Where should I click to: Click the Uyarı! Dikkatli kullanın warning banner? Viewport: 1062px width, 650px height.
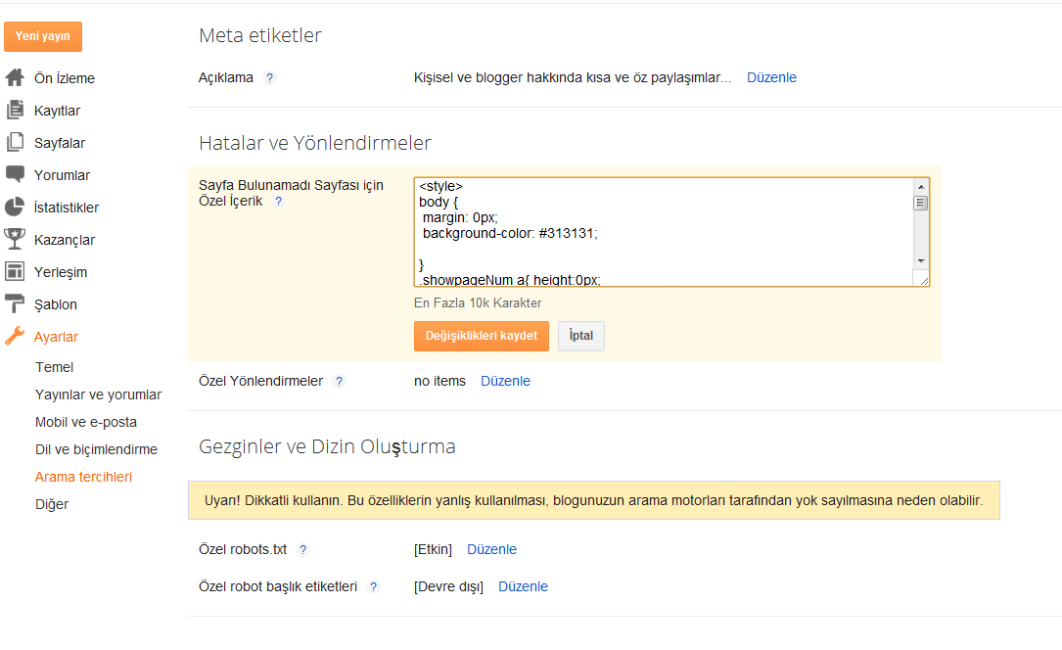(593, 500)
